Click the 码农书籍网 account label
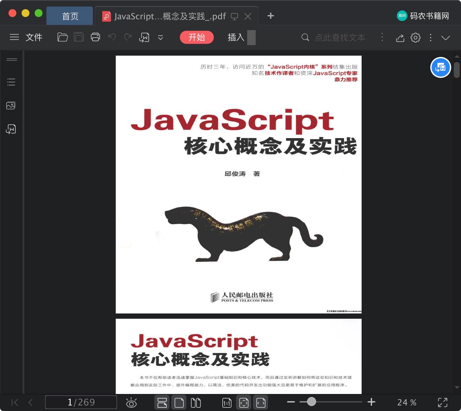This screenshot has width=461, height=411. pos(430,16)
